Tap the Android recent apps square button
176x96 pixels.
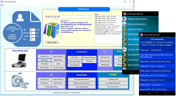click(x=165, y=93)
